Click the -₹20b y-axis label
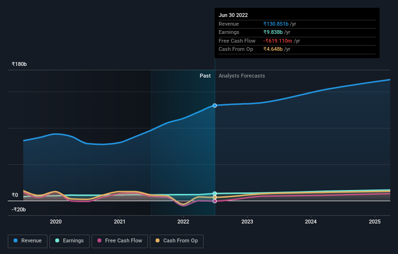Viewport: 398px width, 254px height. [18, 209]
